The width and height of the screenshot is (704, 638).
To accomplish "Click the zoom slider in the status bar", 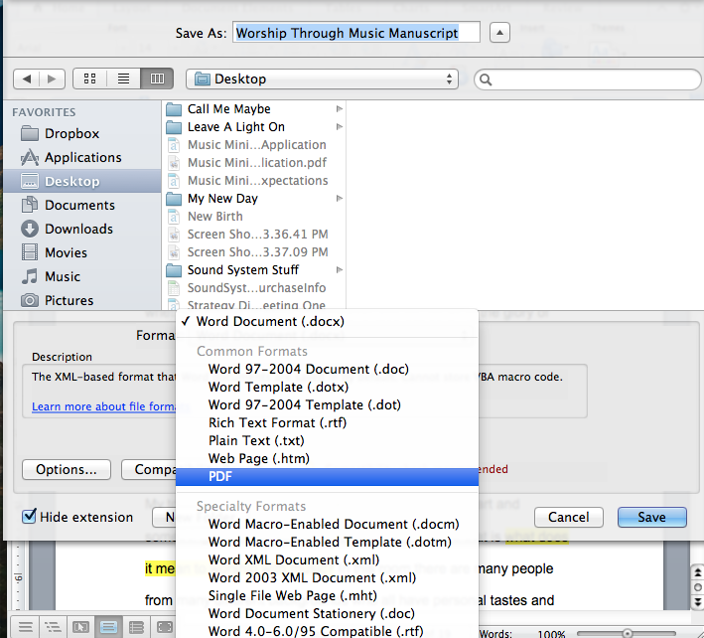I will tap(628, 632).
